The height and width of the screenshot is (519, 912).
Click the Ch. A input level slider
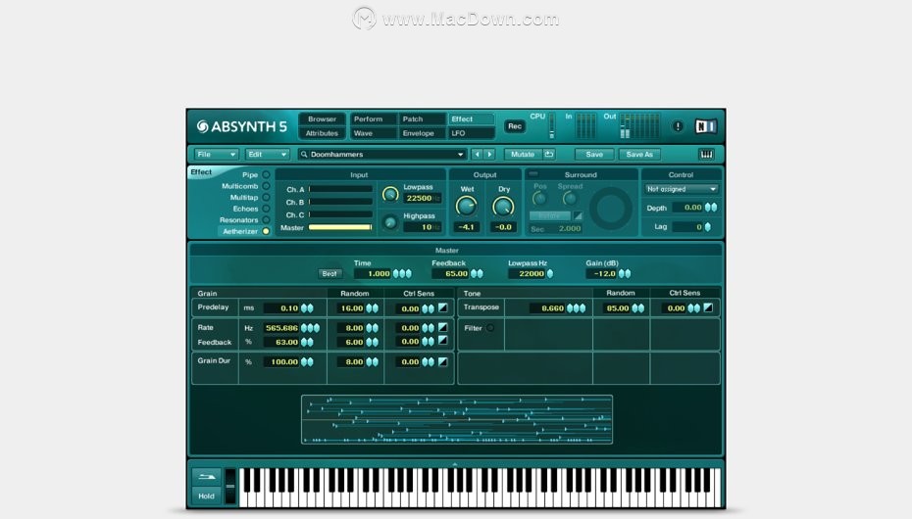pyautogui.click(x=340, y=189)
